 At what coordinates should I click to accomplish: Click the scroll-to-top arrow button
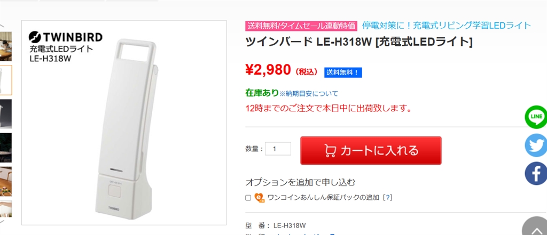click(535, 228)
